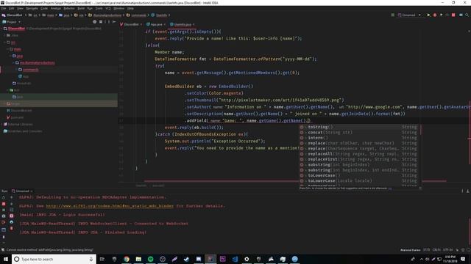Click the 'Cannot resolve method' status bar message

[50, 249]
